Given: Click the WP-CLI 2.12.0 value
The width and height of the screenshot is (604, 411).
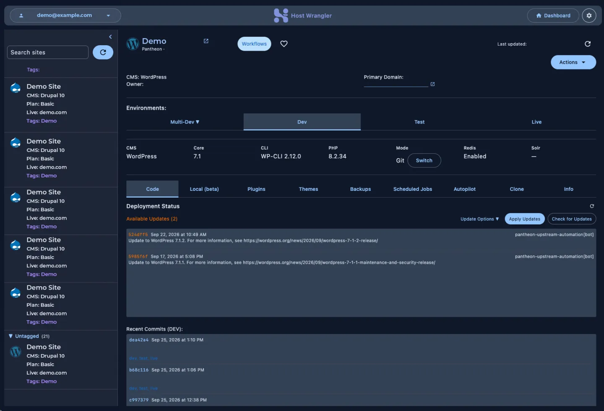Looking at the screenshot, I should coord(281,156).
